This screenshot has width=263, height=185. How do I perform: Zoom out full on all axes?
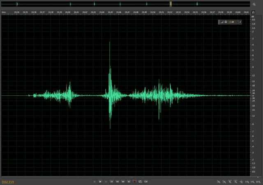[241, 182]
